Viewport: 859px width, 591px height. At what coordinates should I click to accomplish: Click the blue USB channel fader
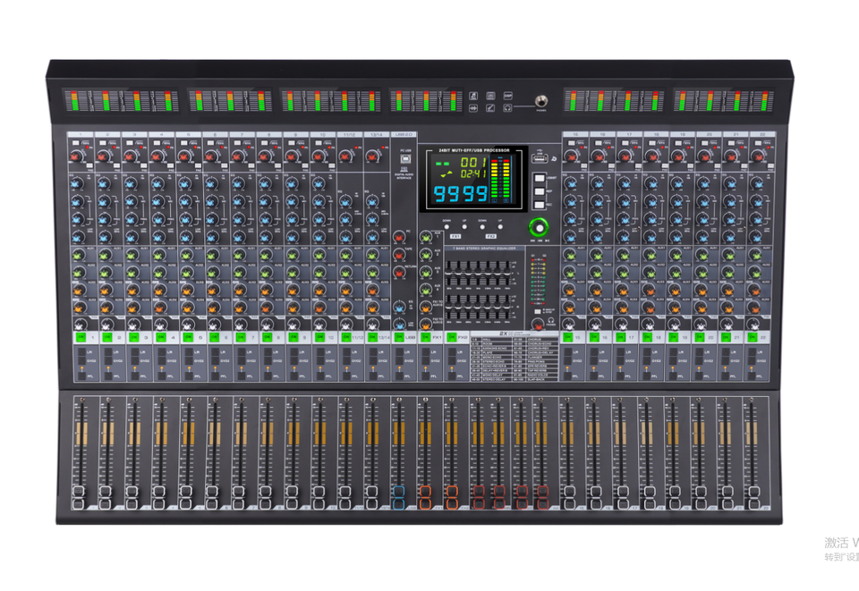point(398,493)
